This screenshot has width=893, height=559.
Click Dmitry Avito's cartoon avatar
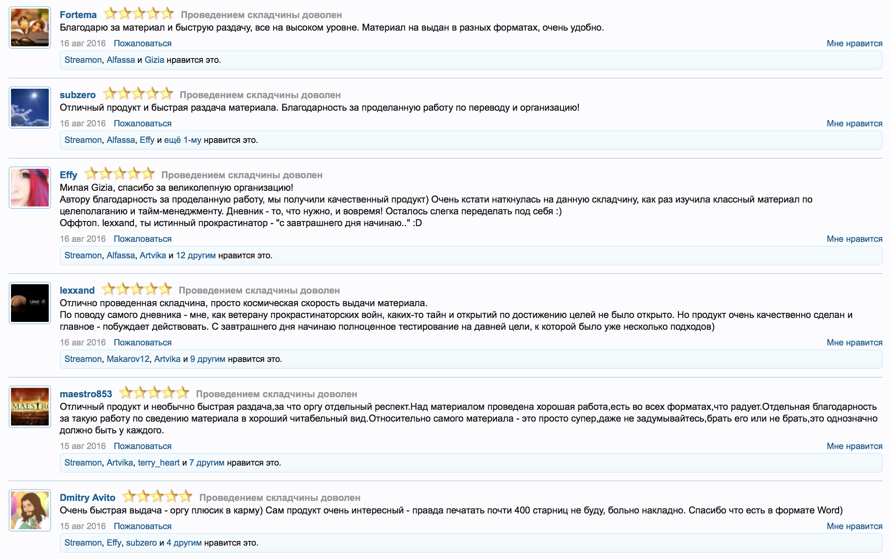[x=30, y=510]
